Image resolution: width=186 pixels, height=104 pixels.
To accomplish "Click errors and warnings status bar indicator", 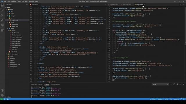I will coord(7,99).
